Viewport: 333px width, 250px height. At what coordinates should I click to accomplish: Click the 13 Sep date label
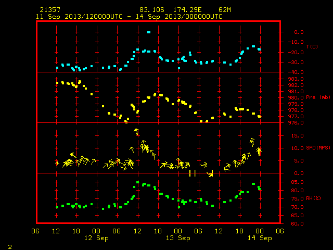coord(178,238)
